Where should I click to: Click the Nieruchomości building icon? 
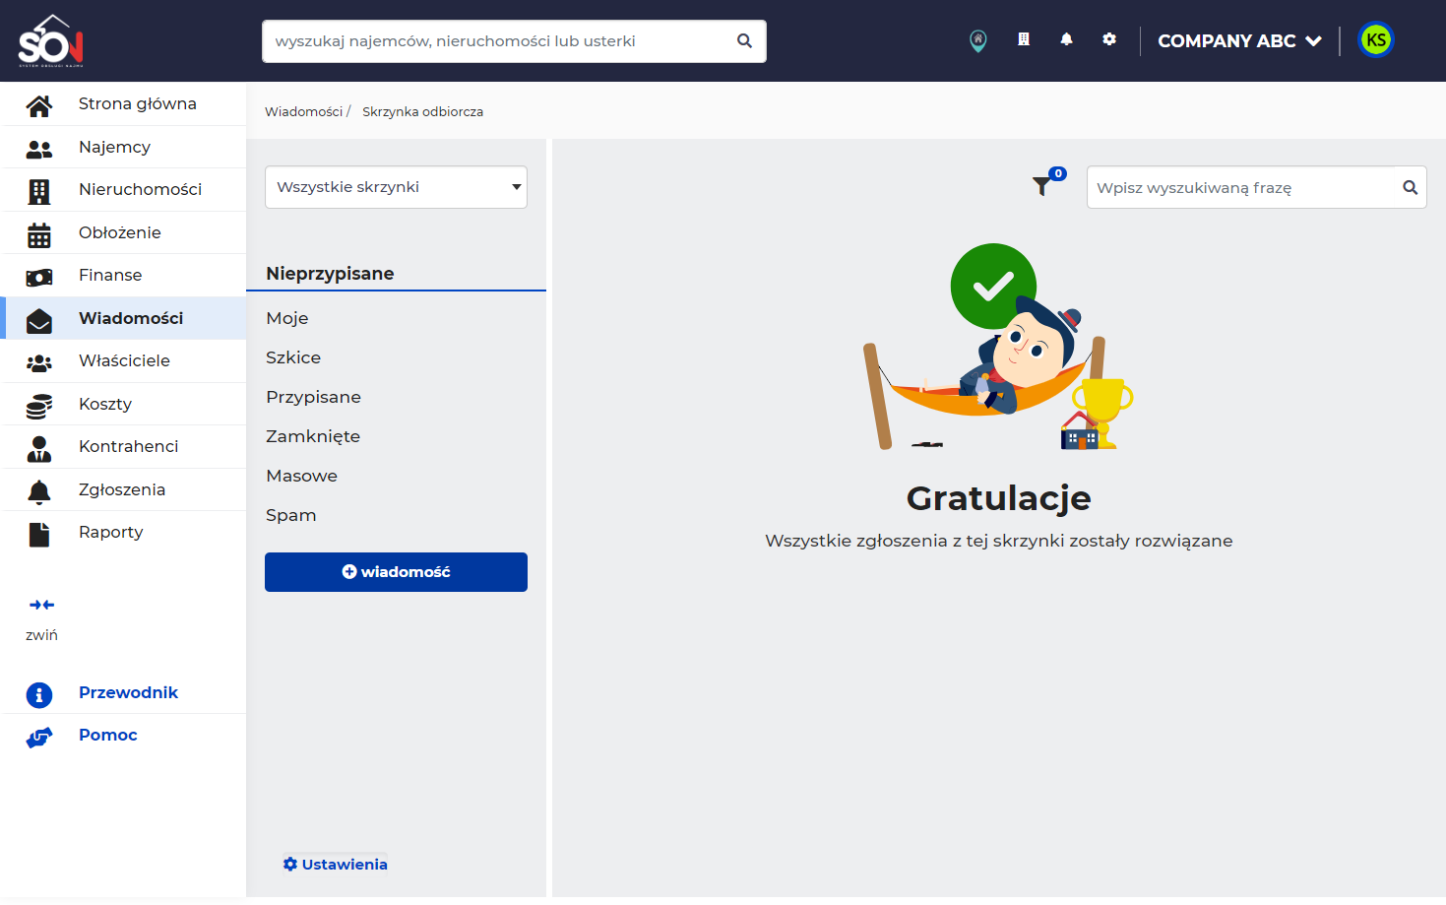[x=39, y=191]
